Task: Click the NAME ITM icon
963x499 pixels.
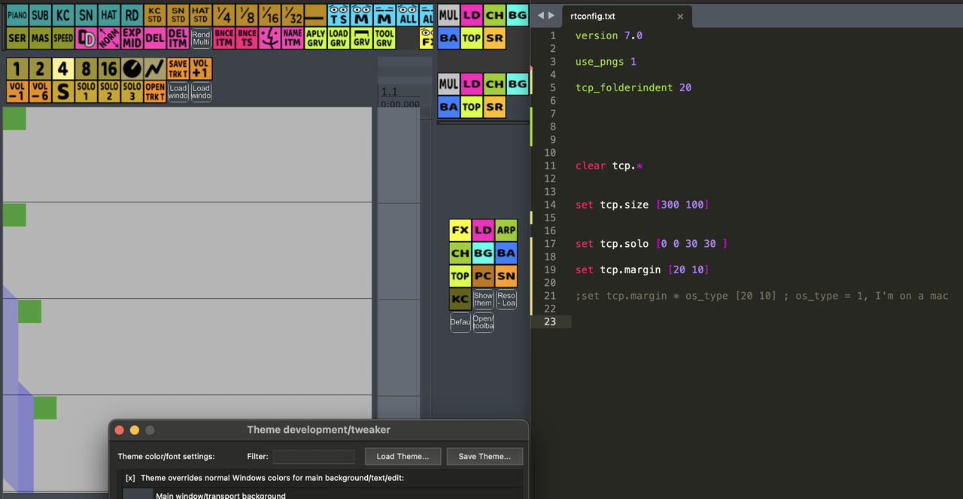Action: (x=293, y=38)
